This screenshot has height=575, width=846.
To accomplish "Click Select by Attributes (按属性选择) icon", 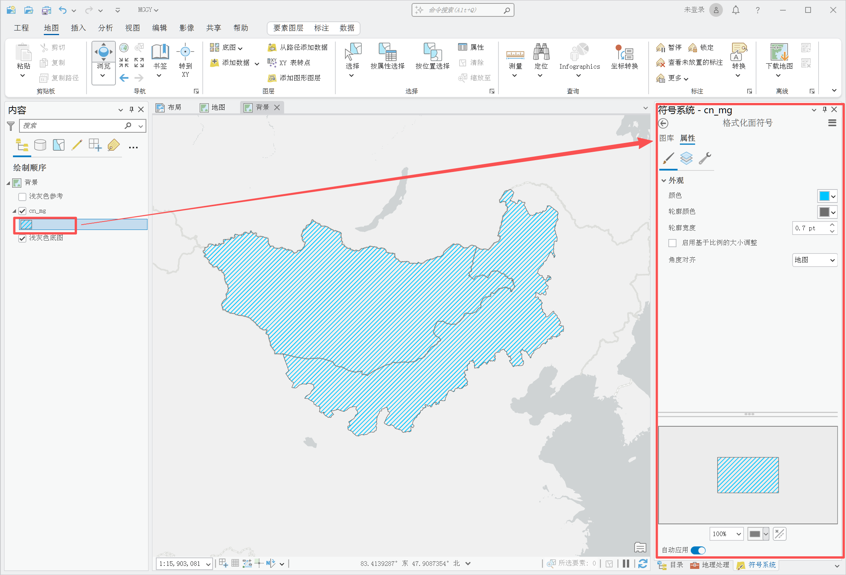I will 388,52.
